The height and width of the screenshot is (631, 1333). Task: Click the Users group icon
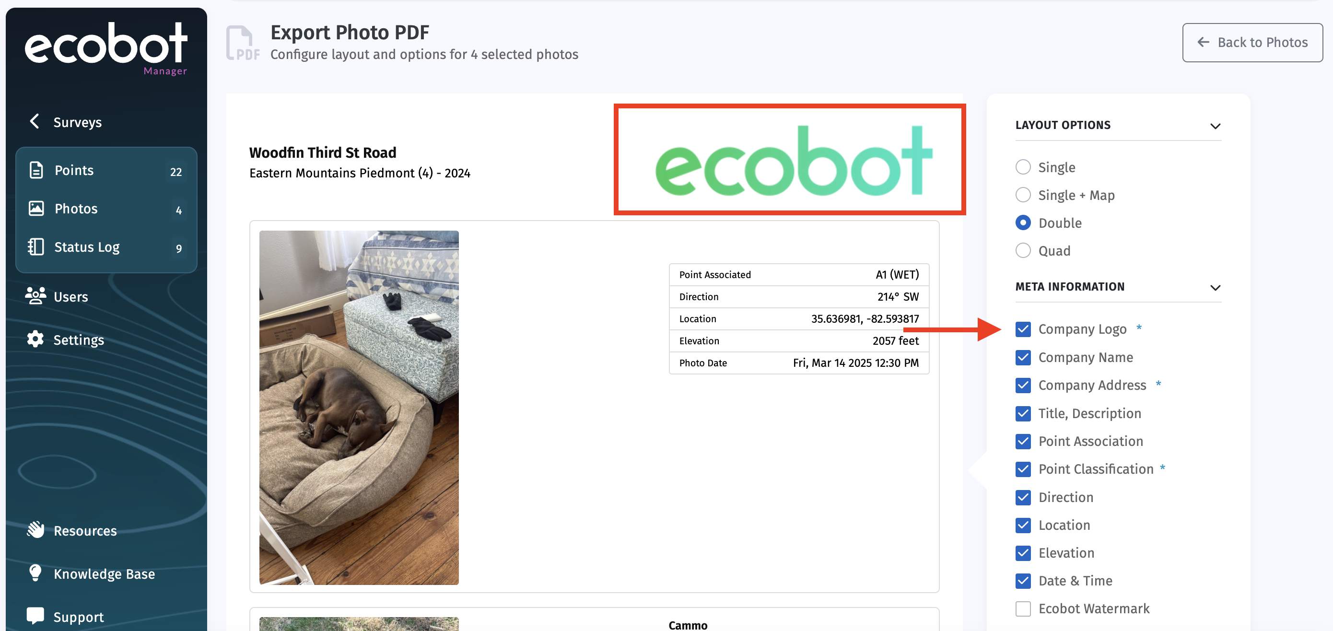35,296
